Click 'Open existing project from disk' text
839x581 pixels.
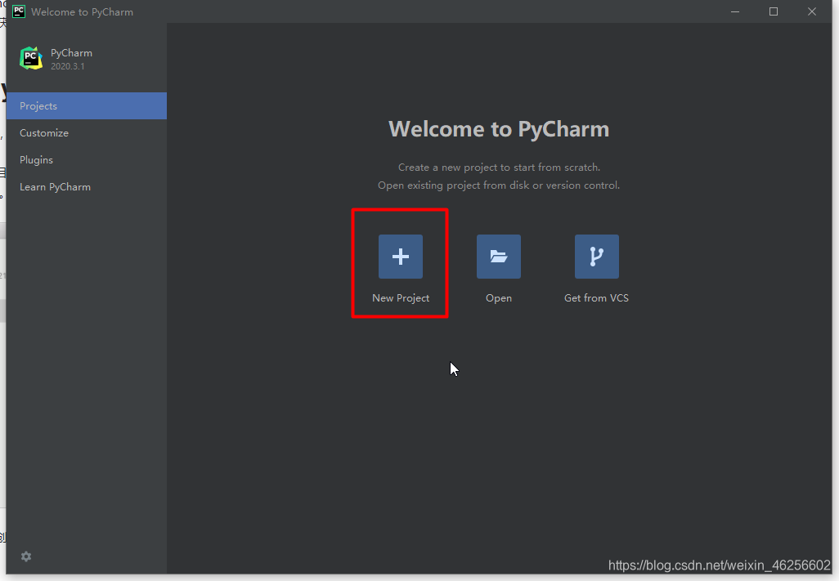pyautogui.click(x=499, y=185)
